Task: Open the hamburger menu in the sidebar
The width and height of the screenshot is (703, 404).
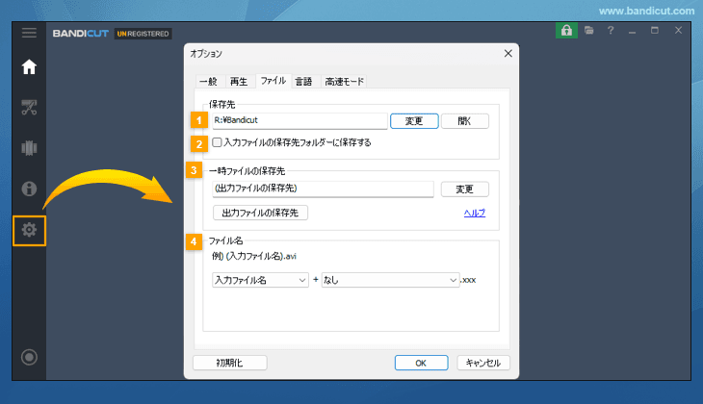Action: click(x=29, y=33)
